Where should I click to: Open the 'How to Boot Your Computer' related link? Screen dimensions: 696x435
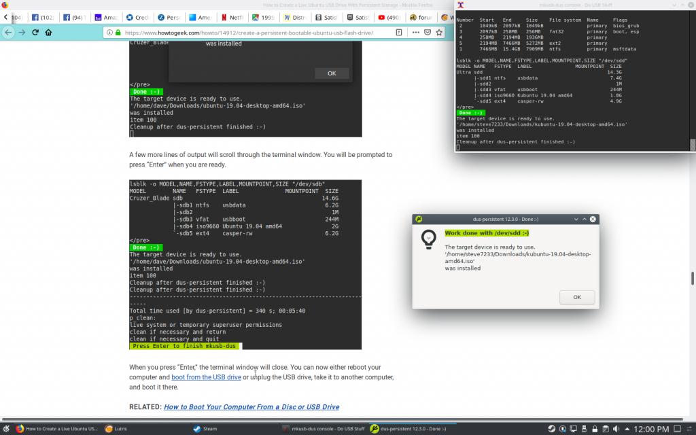(251, 407)
